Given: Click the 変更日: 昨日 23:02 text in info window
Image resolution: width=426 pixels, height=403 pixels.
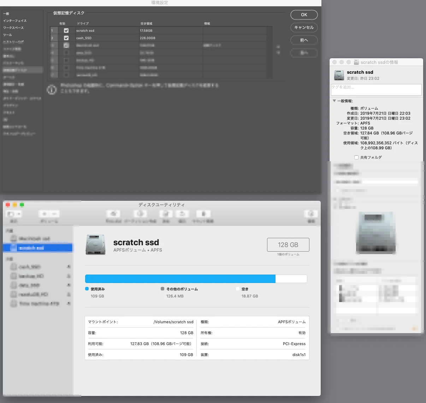Looking at the screenshot, I should pos(363,78).
